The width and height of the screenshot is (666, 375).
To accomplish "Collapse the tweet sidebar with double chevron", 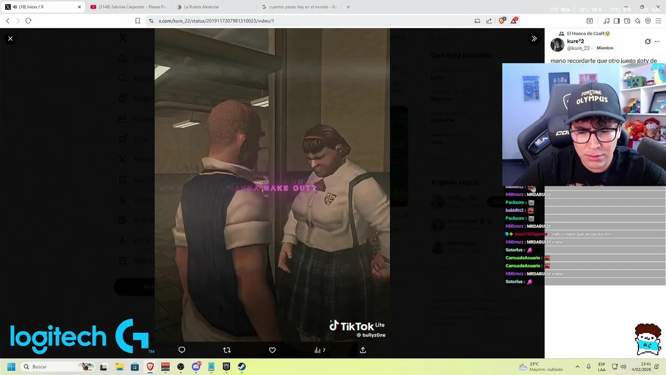I will [x=534, y=39].
